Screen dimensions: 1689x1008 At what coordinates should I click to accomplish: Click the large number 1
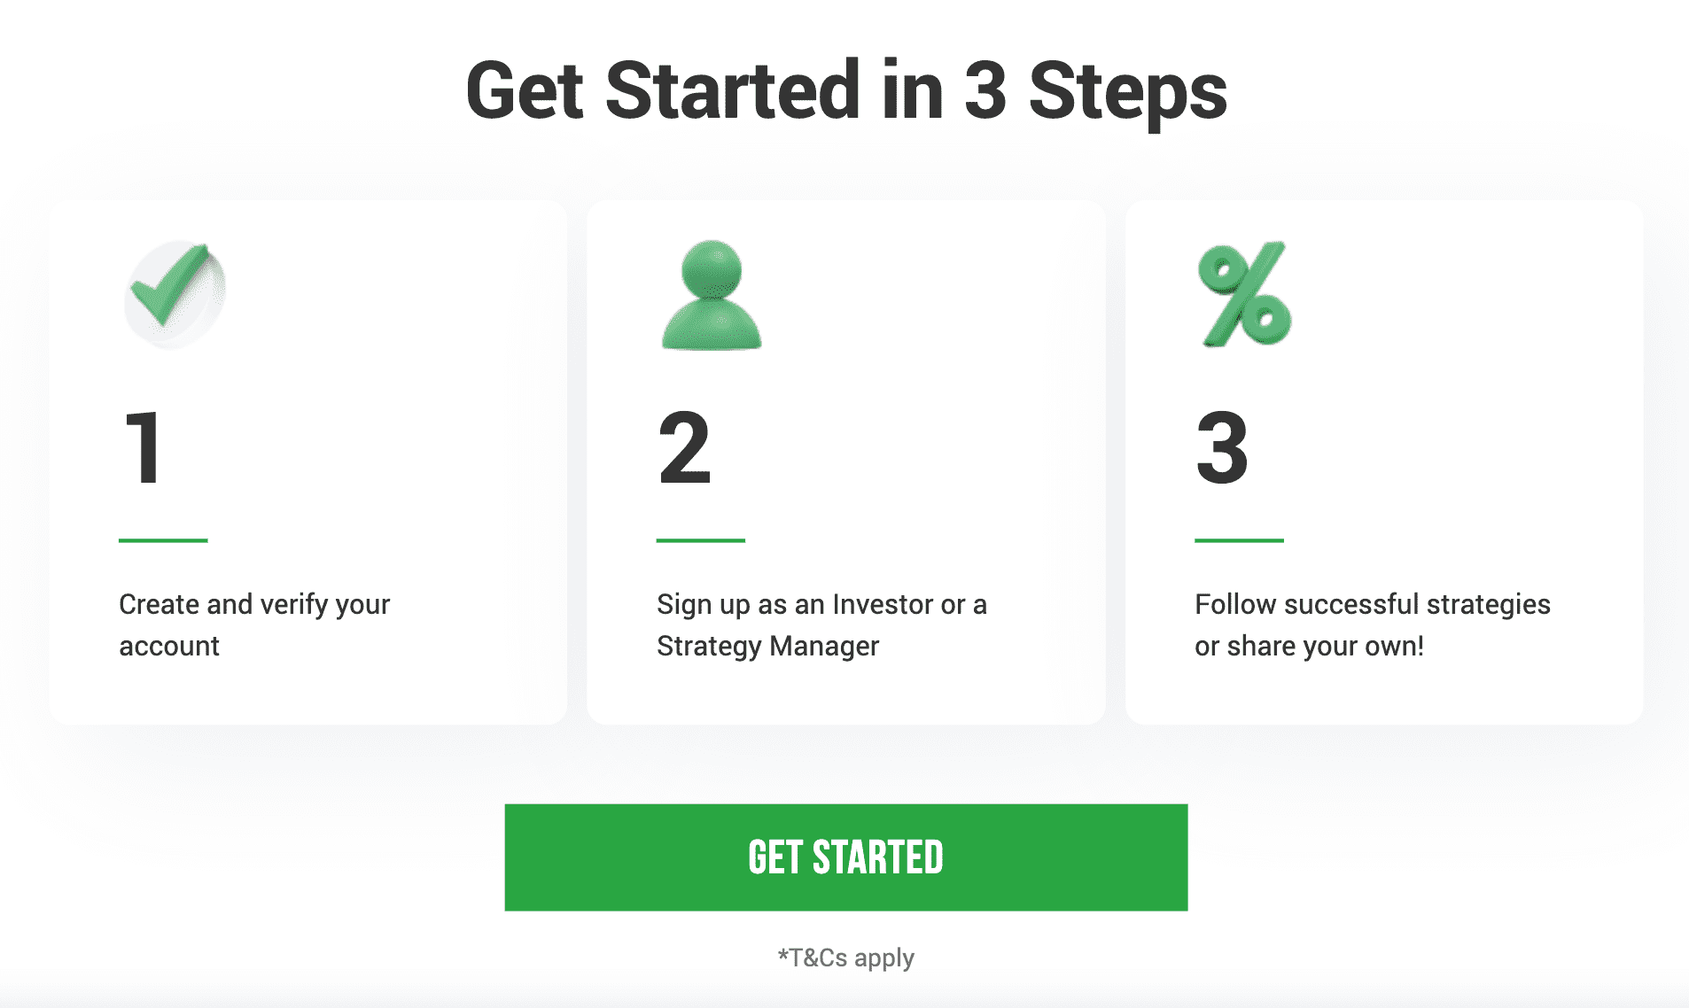point(144,448)
